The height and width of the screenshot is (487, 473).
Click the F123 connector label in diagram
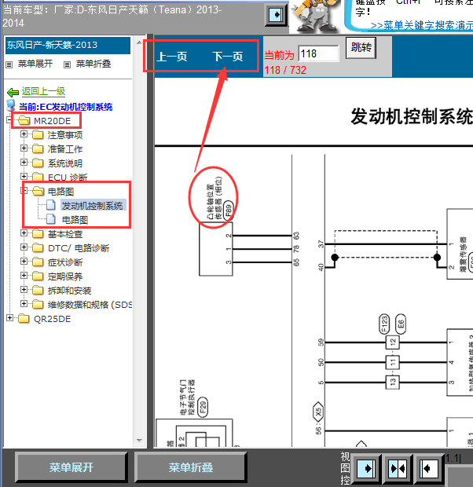click(x=384, y=324)
